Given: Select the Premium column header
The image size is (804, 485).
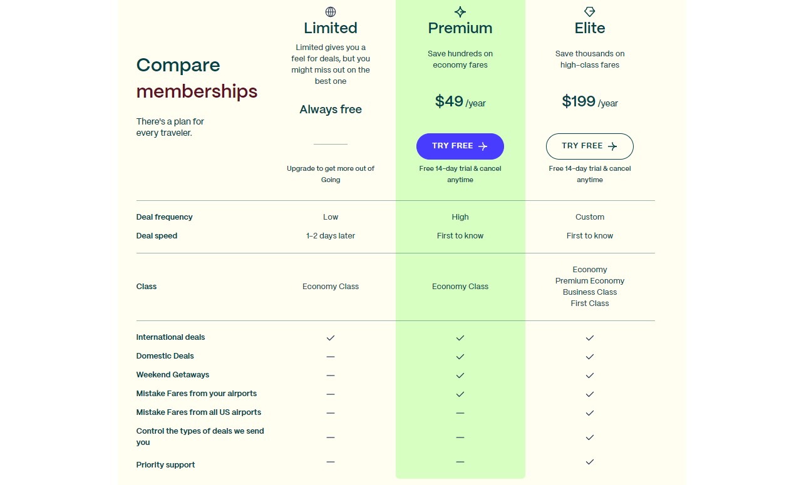Looking at the screenshot, I should [x=460, y=28].
